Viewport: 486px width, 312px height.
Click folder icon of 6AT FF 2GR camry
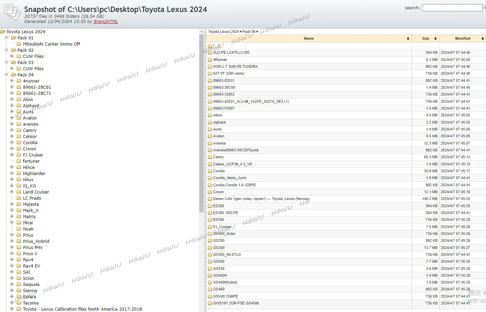(x=210, y=74)
